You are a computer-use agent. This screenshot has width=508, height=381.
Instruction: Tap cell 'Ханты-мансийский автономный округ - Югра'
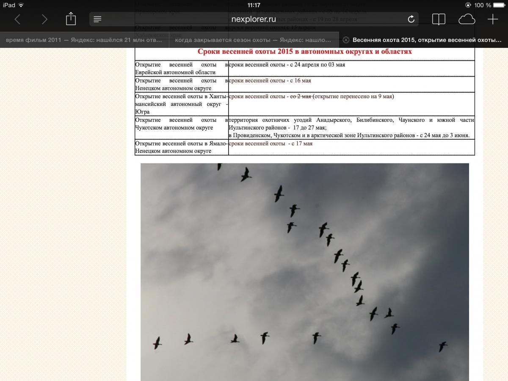click(182, 104)
